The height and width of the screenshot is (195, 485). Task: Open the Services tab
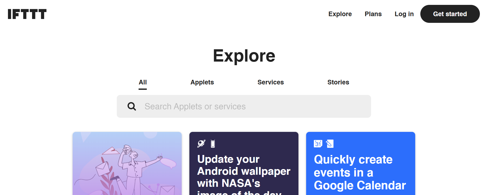pyautogui.click(x=270, y=82)
